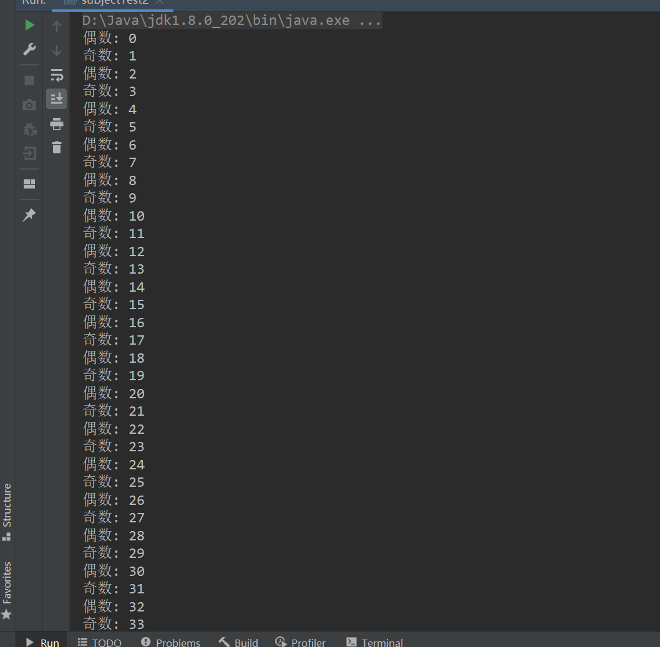This screenshot has width=660, height=647.
Task: Expand the Favorites side panel
Action: pos(7,590)
